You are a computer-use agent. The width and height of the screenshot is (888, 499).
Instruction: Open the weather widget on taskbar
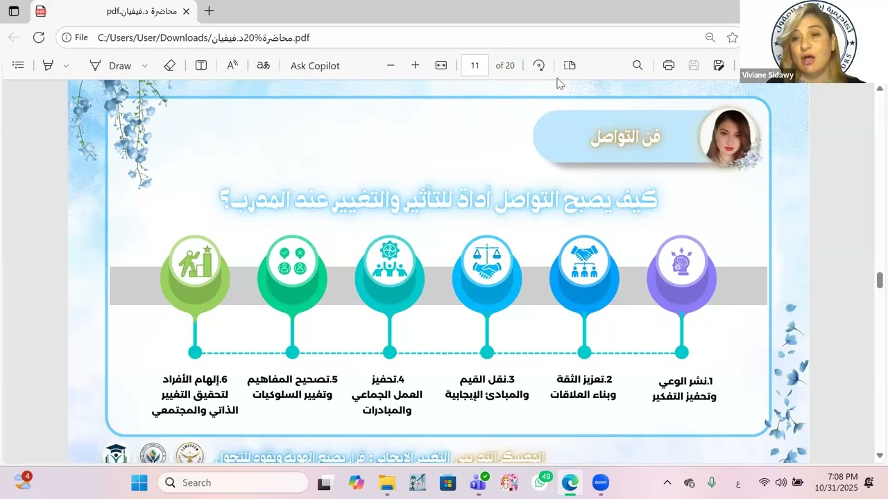22,482
